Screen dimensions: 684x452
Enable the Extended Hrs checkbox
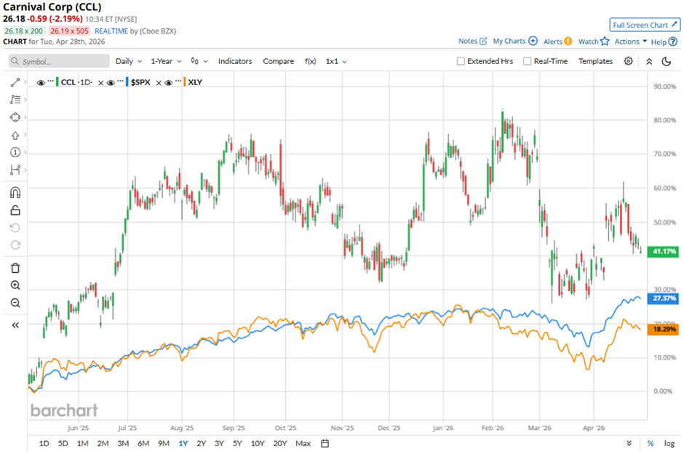461,62
